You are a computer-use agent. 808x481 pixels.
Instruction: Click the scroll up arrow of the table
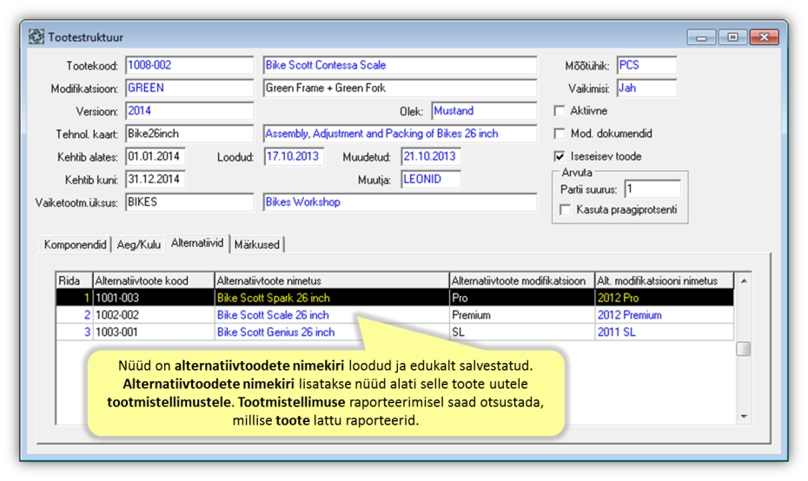744,281
